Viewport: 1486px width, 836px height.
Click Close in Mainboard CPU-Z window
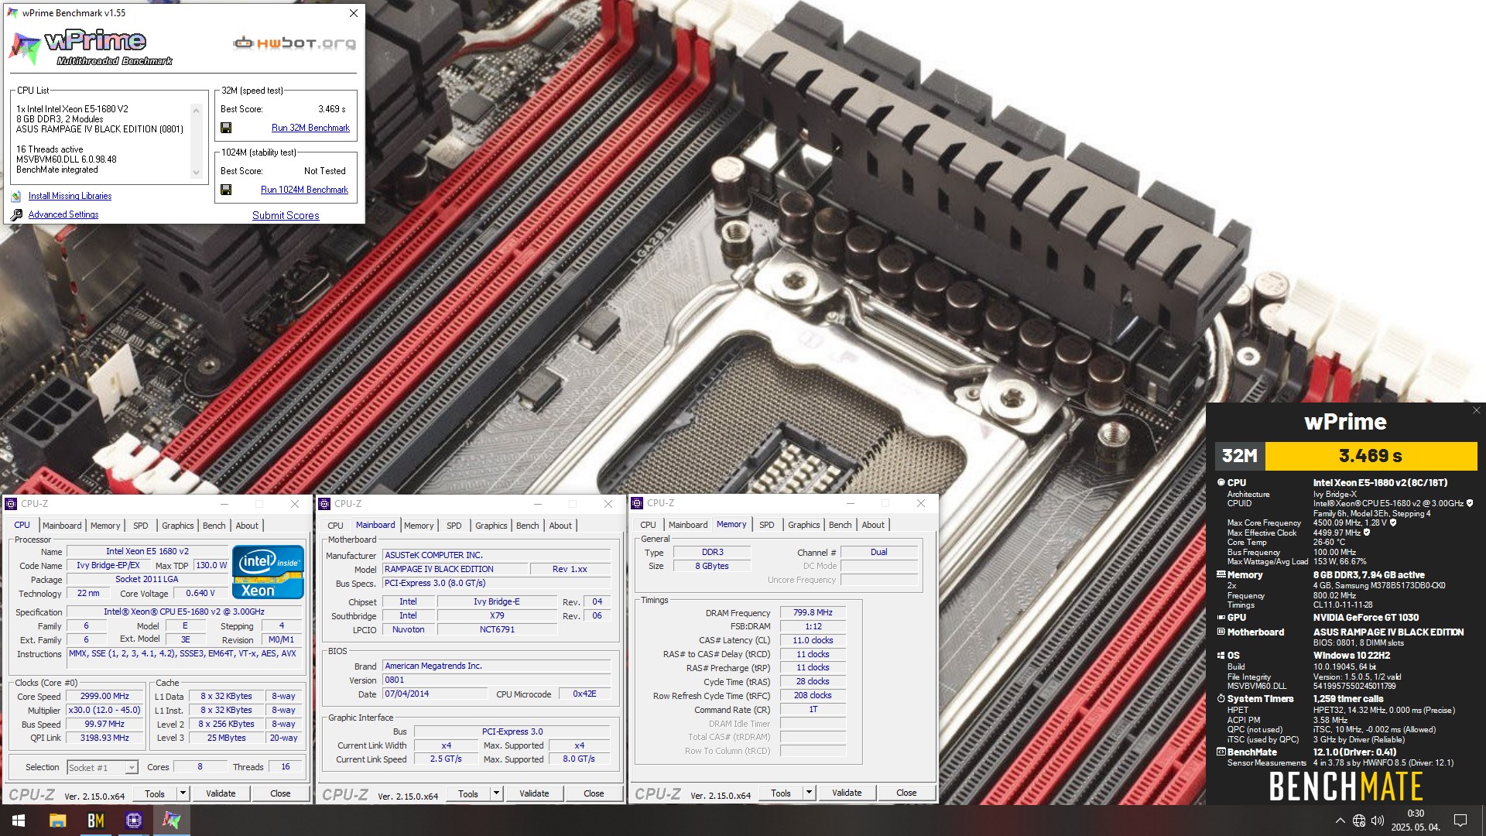[x=594, y=793]
